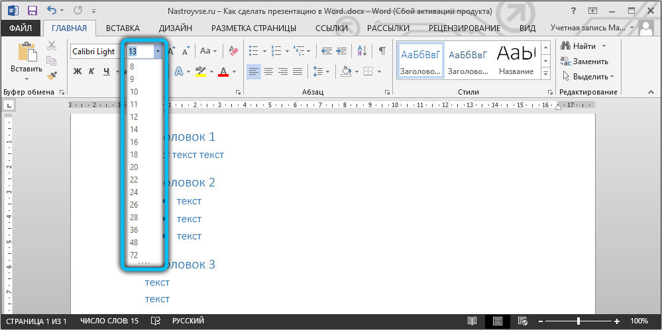Screen dimensions: 662x330
Task: Decrease paragraph indent
Action: pos(327,51)
